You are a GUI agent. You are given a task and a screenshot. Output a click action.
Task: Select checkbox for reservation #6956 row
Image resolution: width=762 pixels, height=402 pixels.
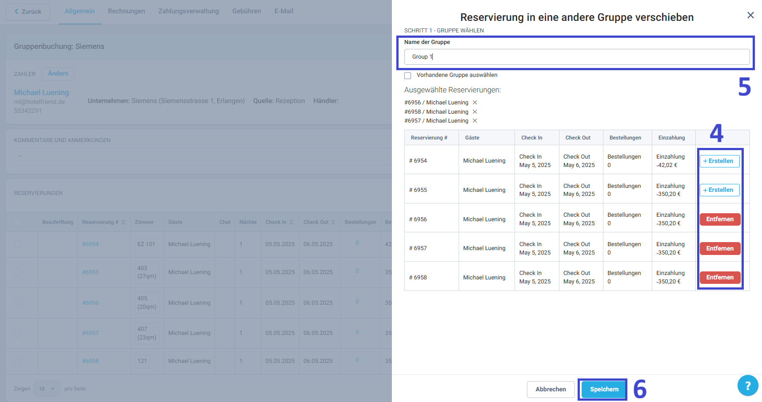[x=17, y=302]
